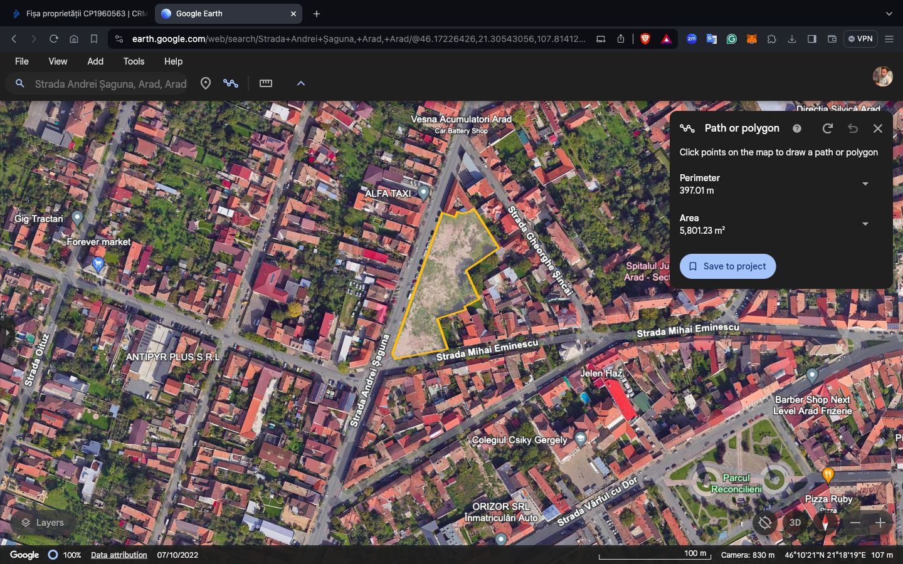Viewport: 903px width, 564px height.
Task: Expand the Area units dropdown
Action: tap(865, 224)
